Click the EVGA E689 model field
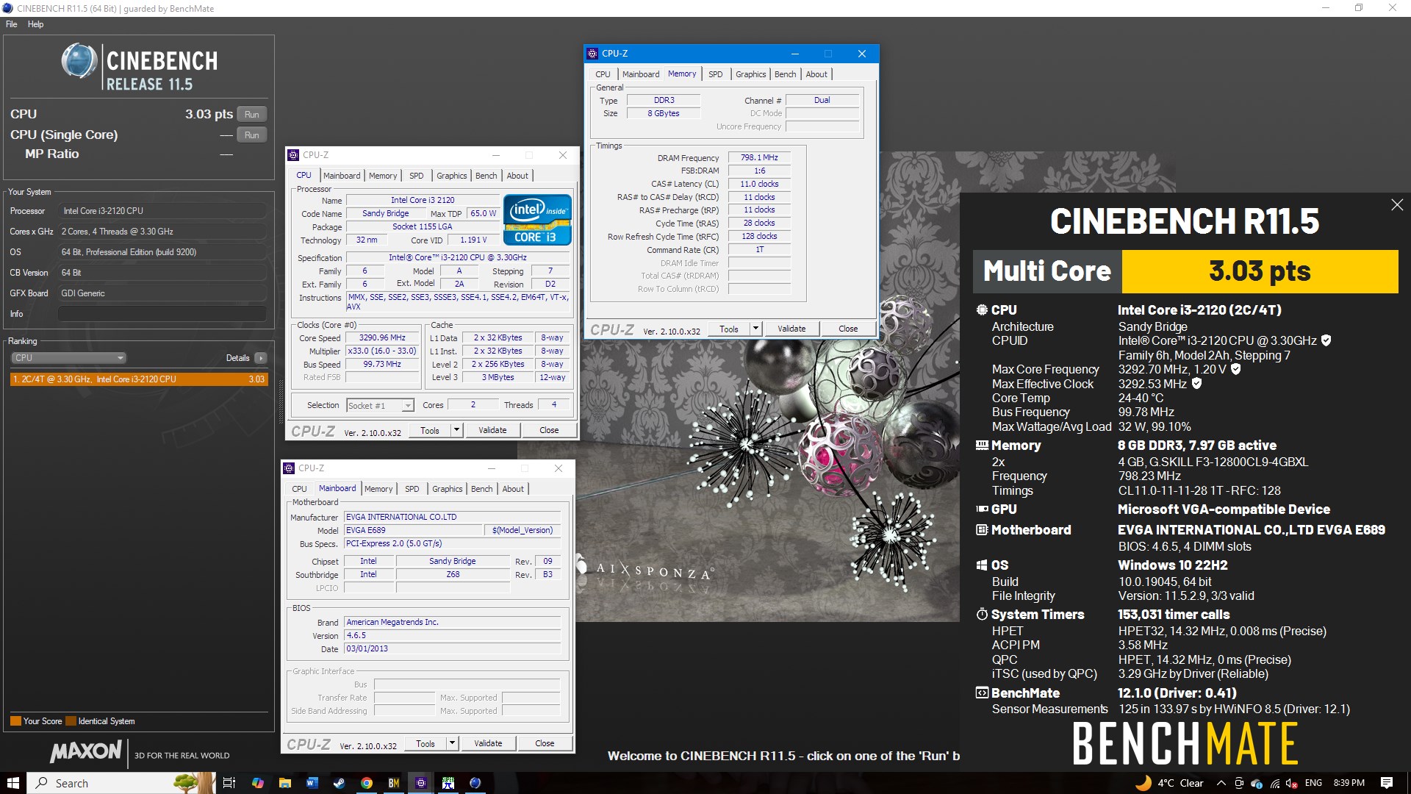The height and width of the screenshot is (794, 1411). pyautogui.click(x=413, y=530)
